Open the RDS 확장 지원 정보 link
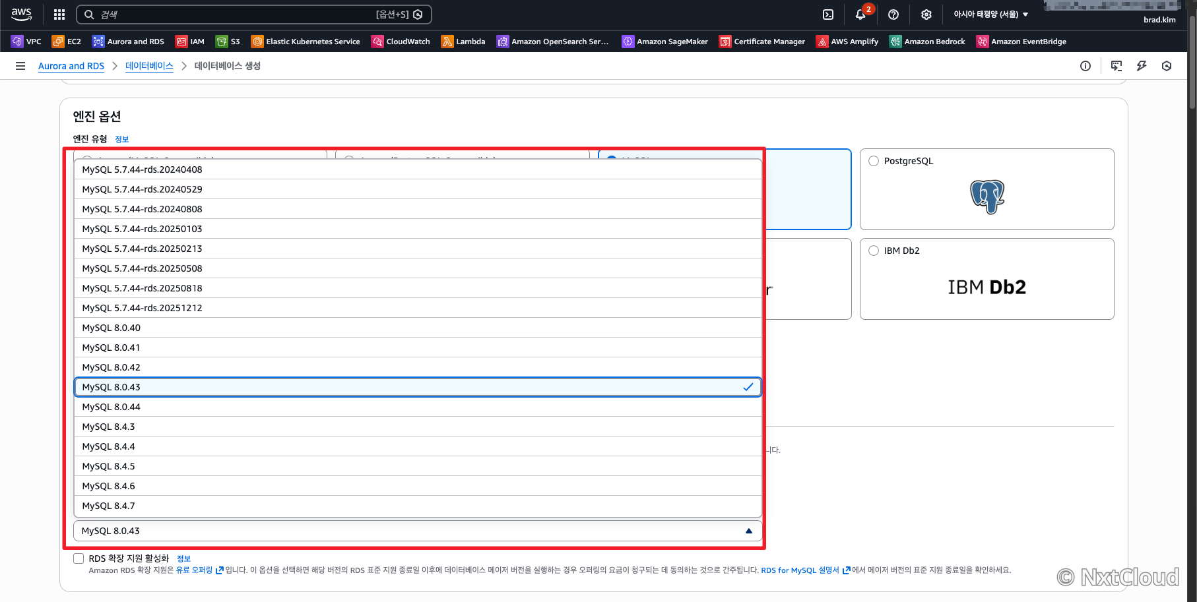The width and height of the screenshot is (1197, 602). (x=183, y=558)
